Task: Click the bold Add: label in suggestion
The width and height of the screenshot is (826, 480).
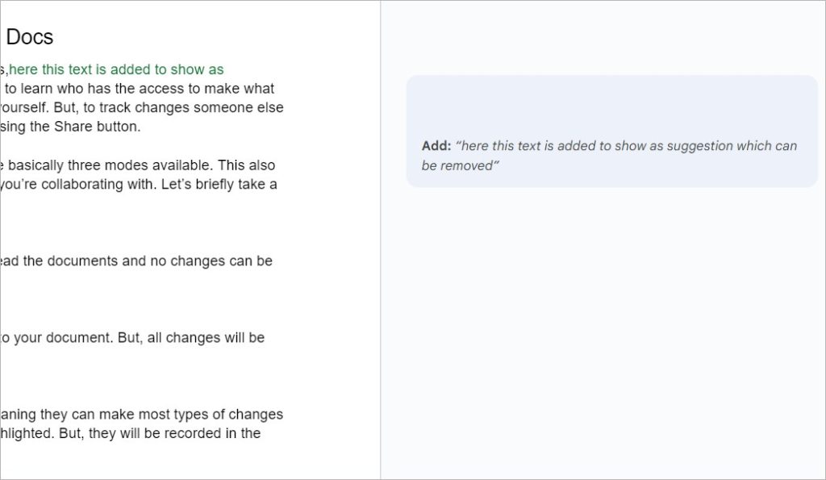Action: 436,146
